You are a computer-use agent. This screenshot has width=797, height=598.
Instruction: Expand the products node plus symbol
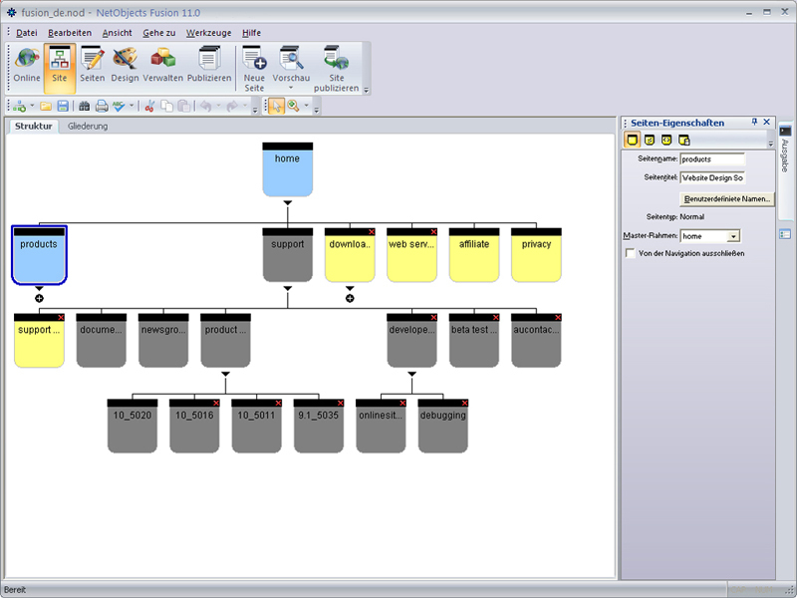point(39,298)
